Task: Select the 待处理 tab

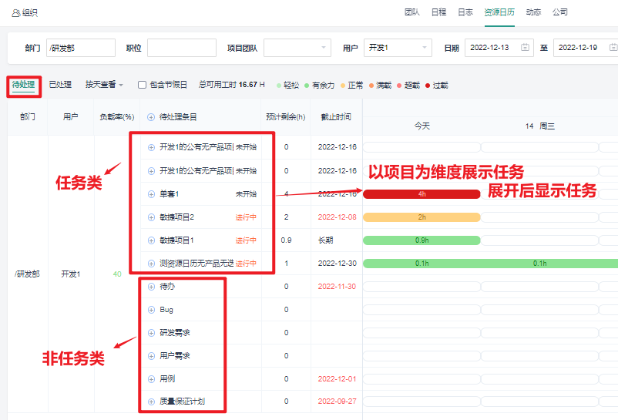Action: click(x=24, y=85)
